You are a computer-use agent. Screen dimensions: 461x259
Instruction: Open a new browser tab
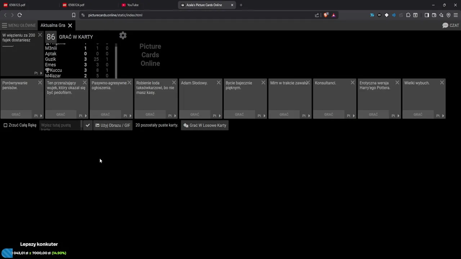241,5
